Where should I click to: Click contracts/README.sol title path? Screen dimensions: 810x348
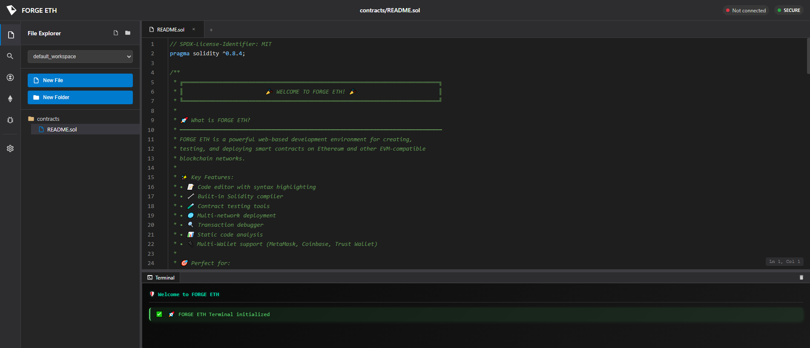[390, 10]
